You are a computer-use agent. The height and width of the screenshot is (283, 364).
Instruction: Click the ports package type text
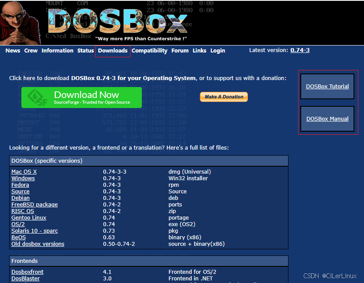pos(175,205)
